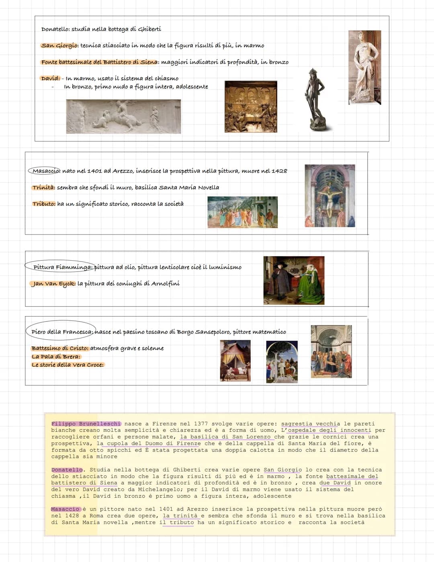Select the circled 'Pittura Fiamminga' heading

(x=59, y=267)
